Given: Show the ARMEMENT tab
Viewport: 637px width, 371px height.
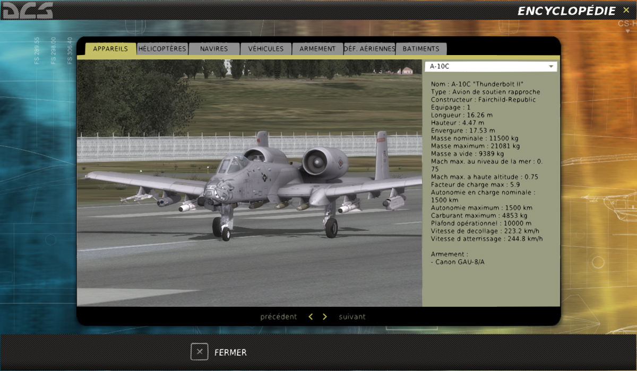Looking at the screenshot, I should tap(317, 49).
